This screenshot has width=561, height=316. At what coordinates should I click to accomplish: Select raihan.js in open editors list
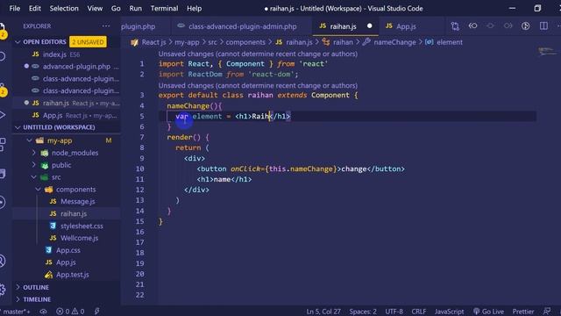67,104
